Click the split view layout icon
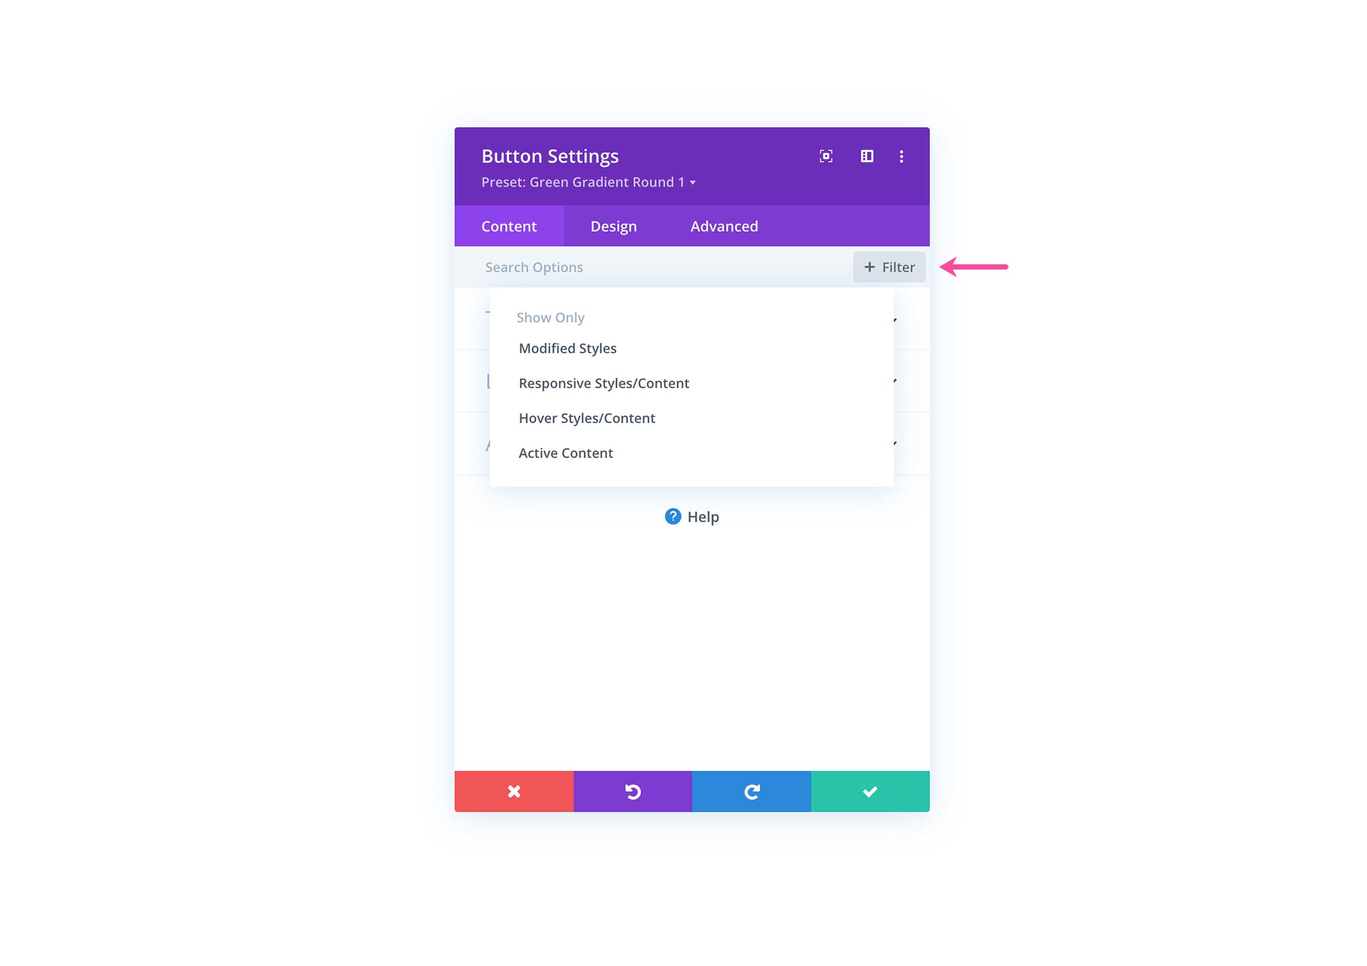Image resolution: width=1367 pixels, height=966 pixels. coord(866,157)
